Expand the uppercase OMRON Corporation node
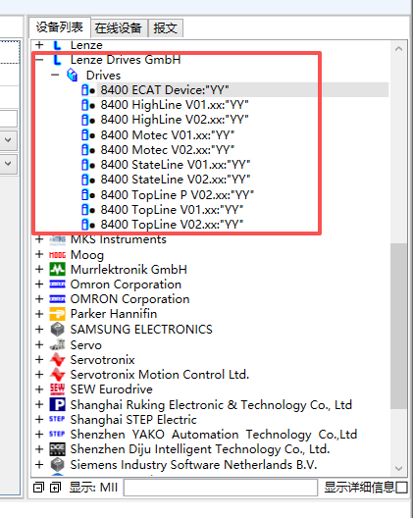 click(39, 299)
